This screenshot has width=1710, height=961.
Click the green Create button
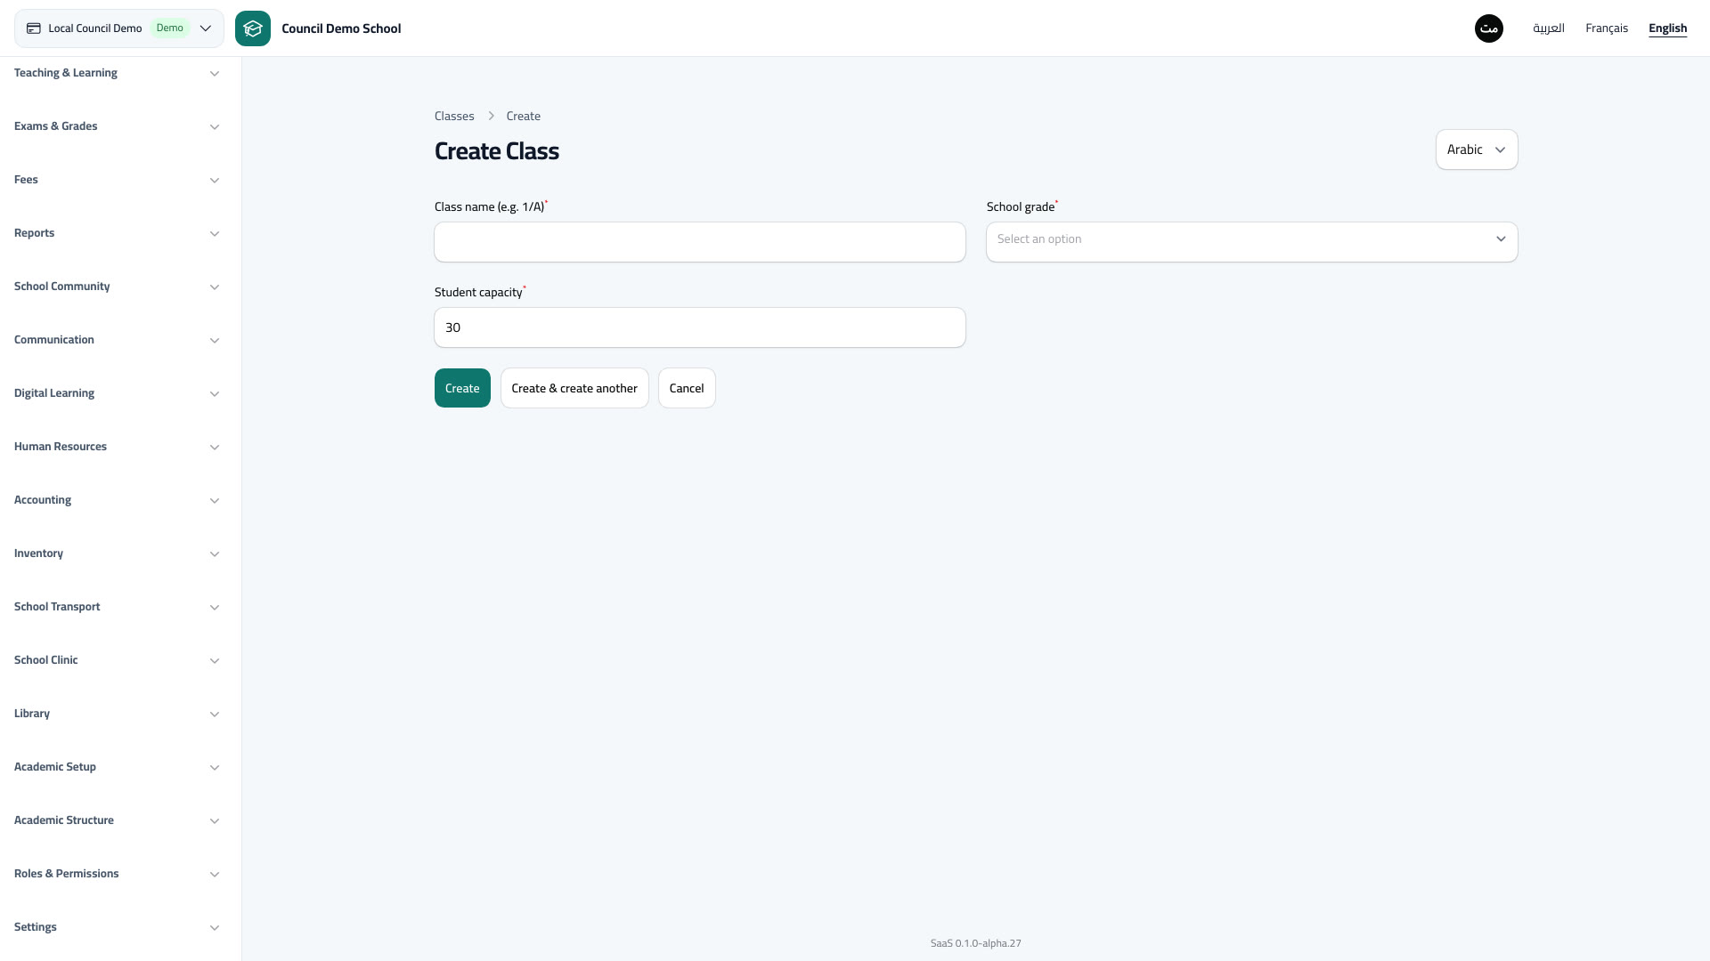[x=462, y=388]
